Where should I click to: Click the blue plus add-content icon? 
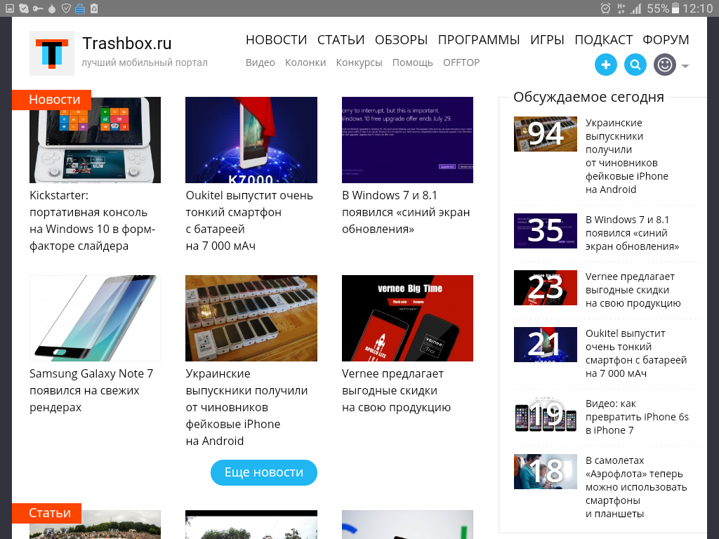coord(606,65)
